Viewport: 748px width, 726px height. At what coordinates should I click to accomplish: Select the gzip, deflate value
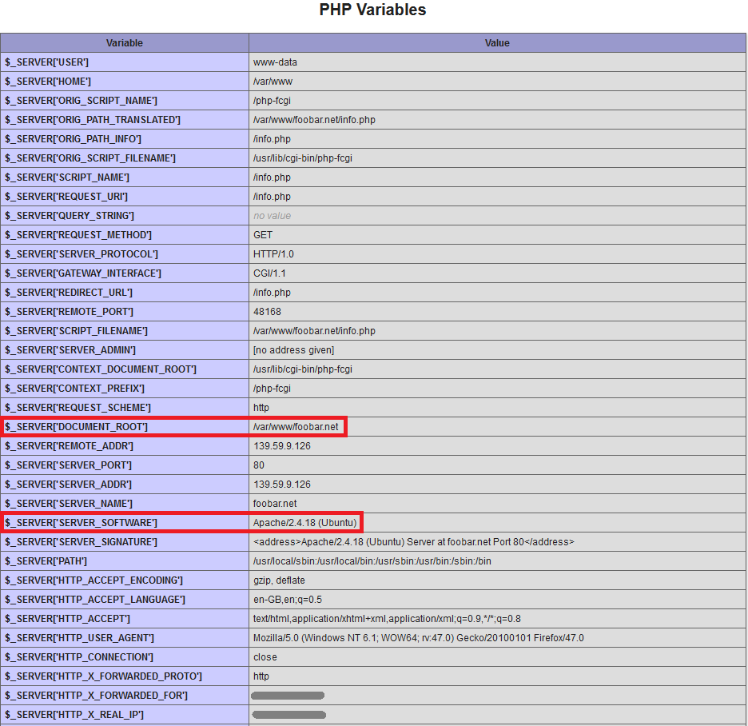(x=279, y=580)
